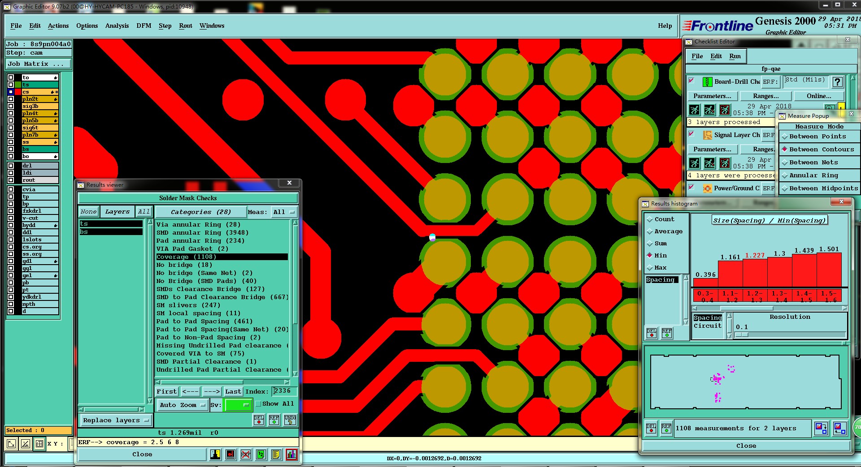The width and height of the screenshot is (861, 467).
Task: Open the Auto Zoom dropdown
Action: tap(182, 405)
